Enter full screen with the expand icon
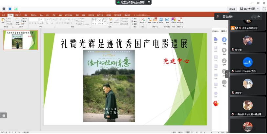 point(263,9)
